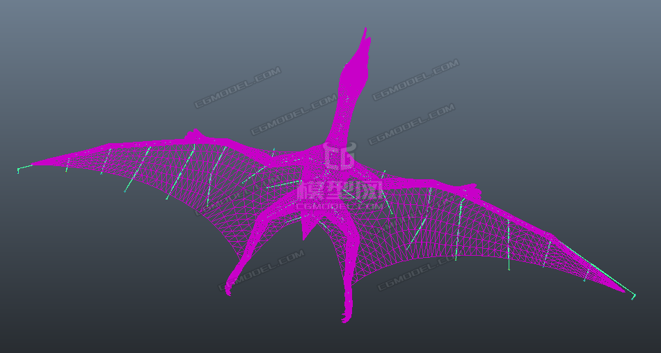Click the left wing tip joint

[x=19, y=169]
